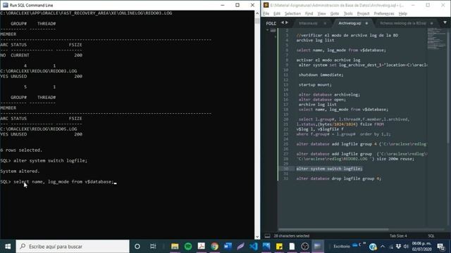Screen dimensions: 451x253
Task: Open Project menu in Sublime Text
Action: [363, 13]
